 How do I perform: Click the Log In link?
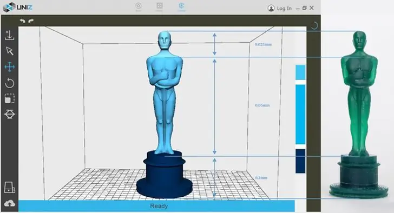point(284,8)
